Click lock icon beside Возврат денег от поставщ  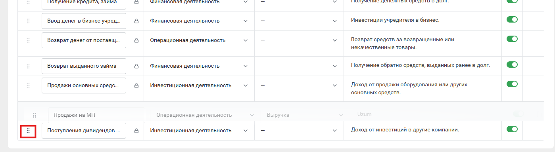point(136,40)
